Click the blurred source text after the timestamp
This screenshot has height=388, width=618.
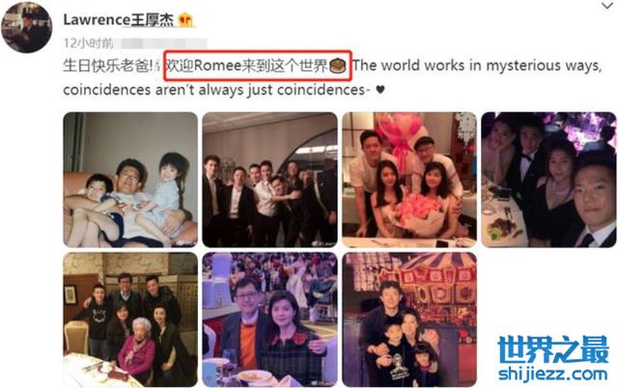pos(161,43)
